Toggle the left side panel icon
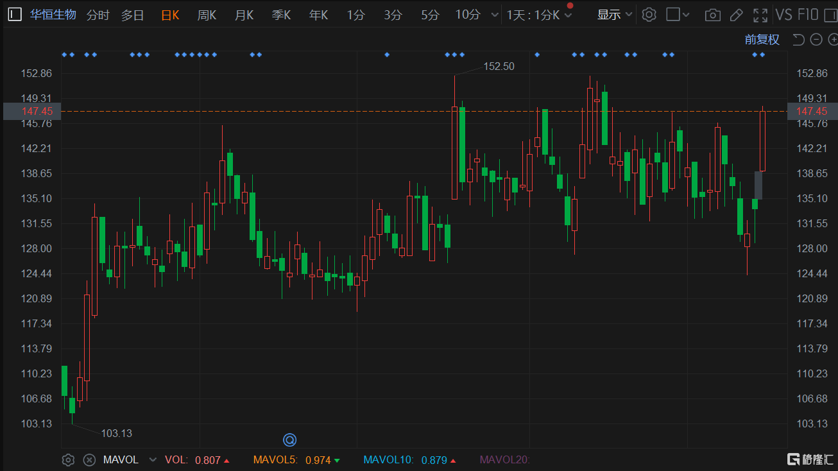Image resolution: width=838 pixels, height=471 pixels. [15, 15]
